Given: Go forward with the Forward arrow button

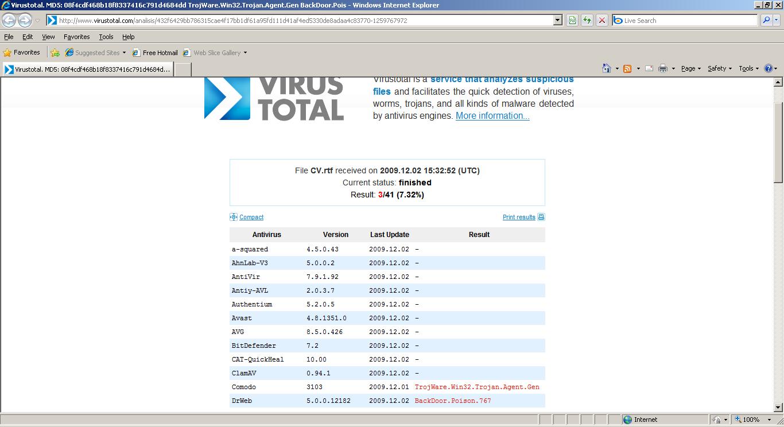Looking at the screenshot, I should coord(25,20).
